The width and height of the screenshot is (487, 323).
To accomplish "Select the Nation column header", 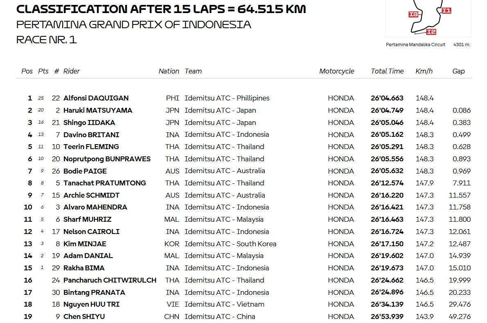I will (169, 71).
